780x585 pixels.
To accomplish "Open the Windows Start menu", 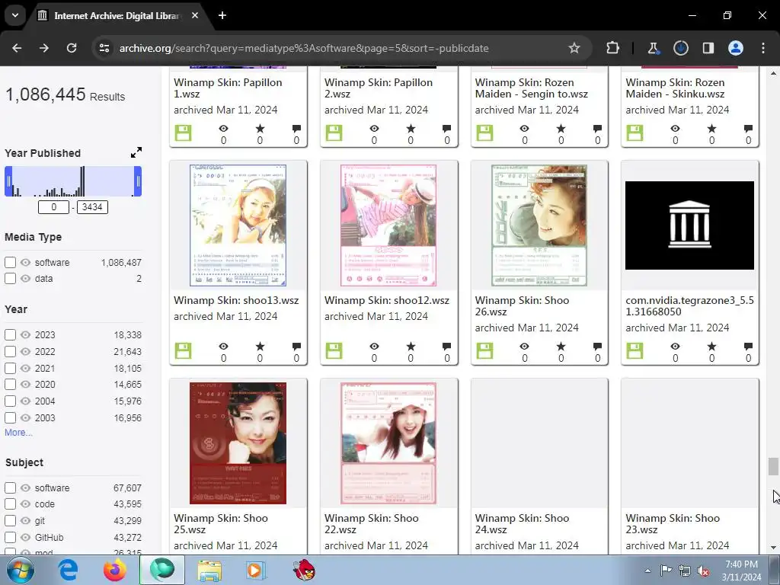I will tap(20, 570).
